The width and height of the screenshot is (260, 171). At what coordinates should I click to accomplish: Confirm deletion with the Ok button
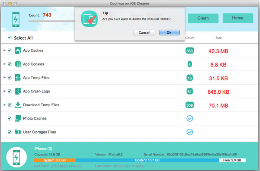click(x=169, y=32)
